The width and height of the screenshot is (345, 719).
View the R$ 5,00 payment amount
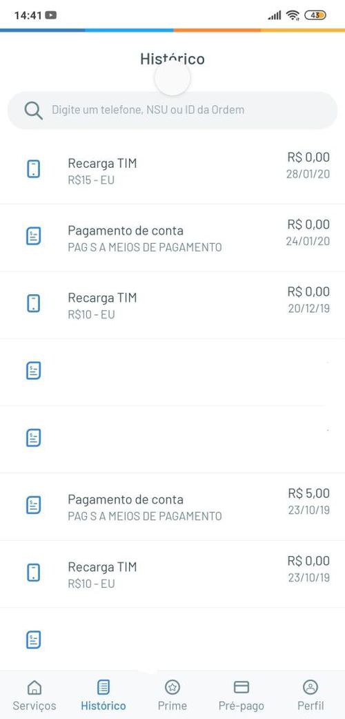309,493
